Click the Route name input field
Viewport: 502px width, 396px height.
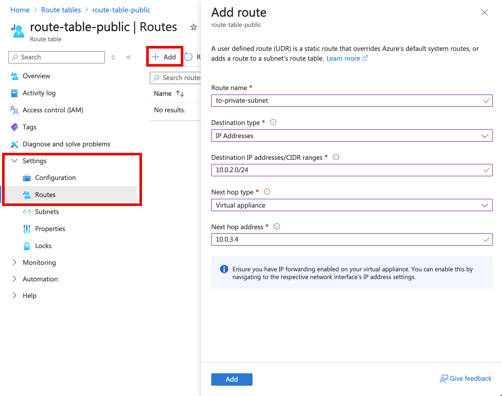tap(352, 101)
